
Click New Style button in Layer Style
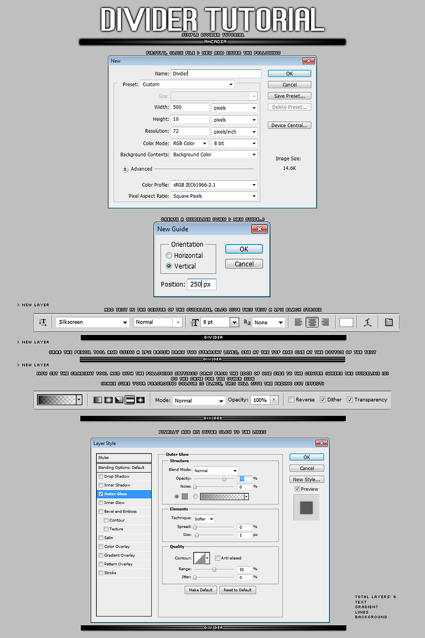pos(307,479)
